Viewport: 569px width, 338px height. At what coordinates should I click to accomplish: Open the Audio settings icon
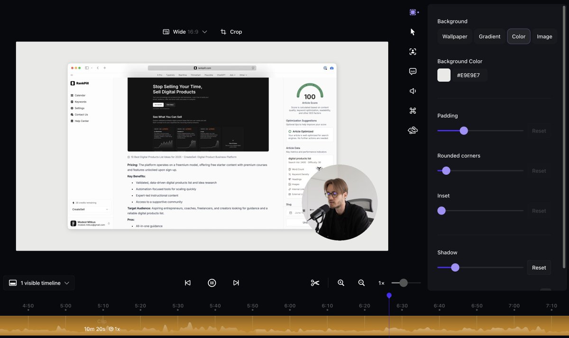[x=413, y=91]
